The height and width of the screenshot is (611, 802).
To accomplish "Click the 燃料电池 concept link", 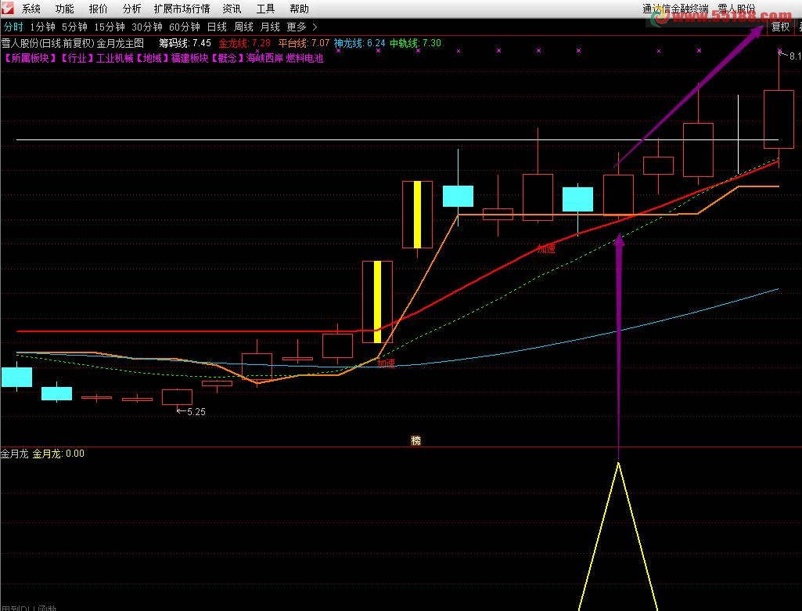I will (x=304, y=59).
